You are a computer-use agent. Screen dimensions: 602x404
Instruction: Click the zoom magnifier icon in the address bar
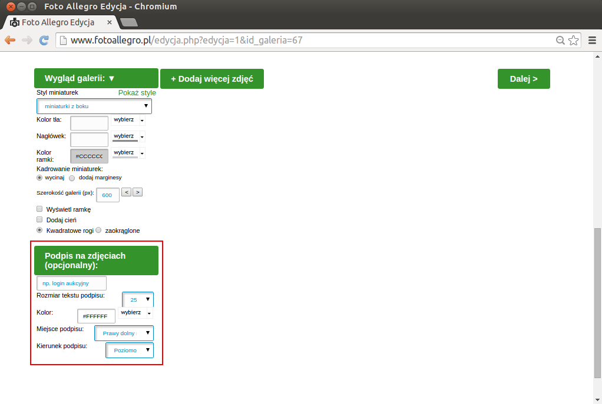pos(560,40)
